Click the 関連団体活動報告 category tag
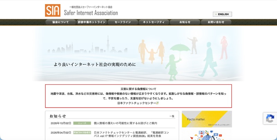 [82, 133]
